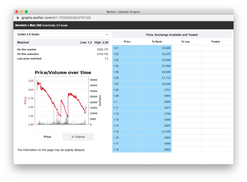Select the 1.15 price cell
247x182 pixels.
[x=127, y=132]
